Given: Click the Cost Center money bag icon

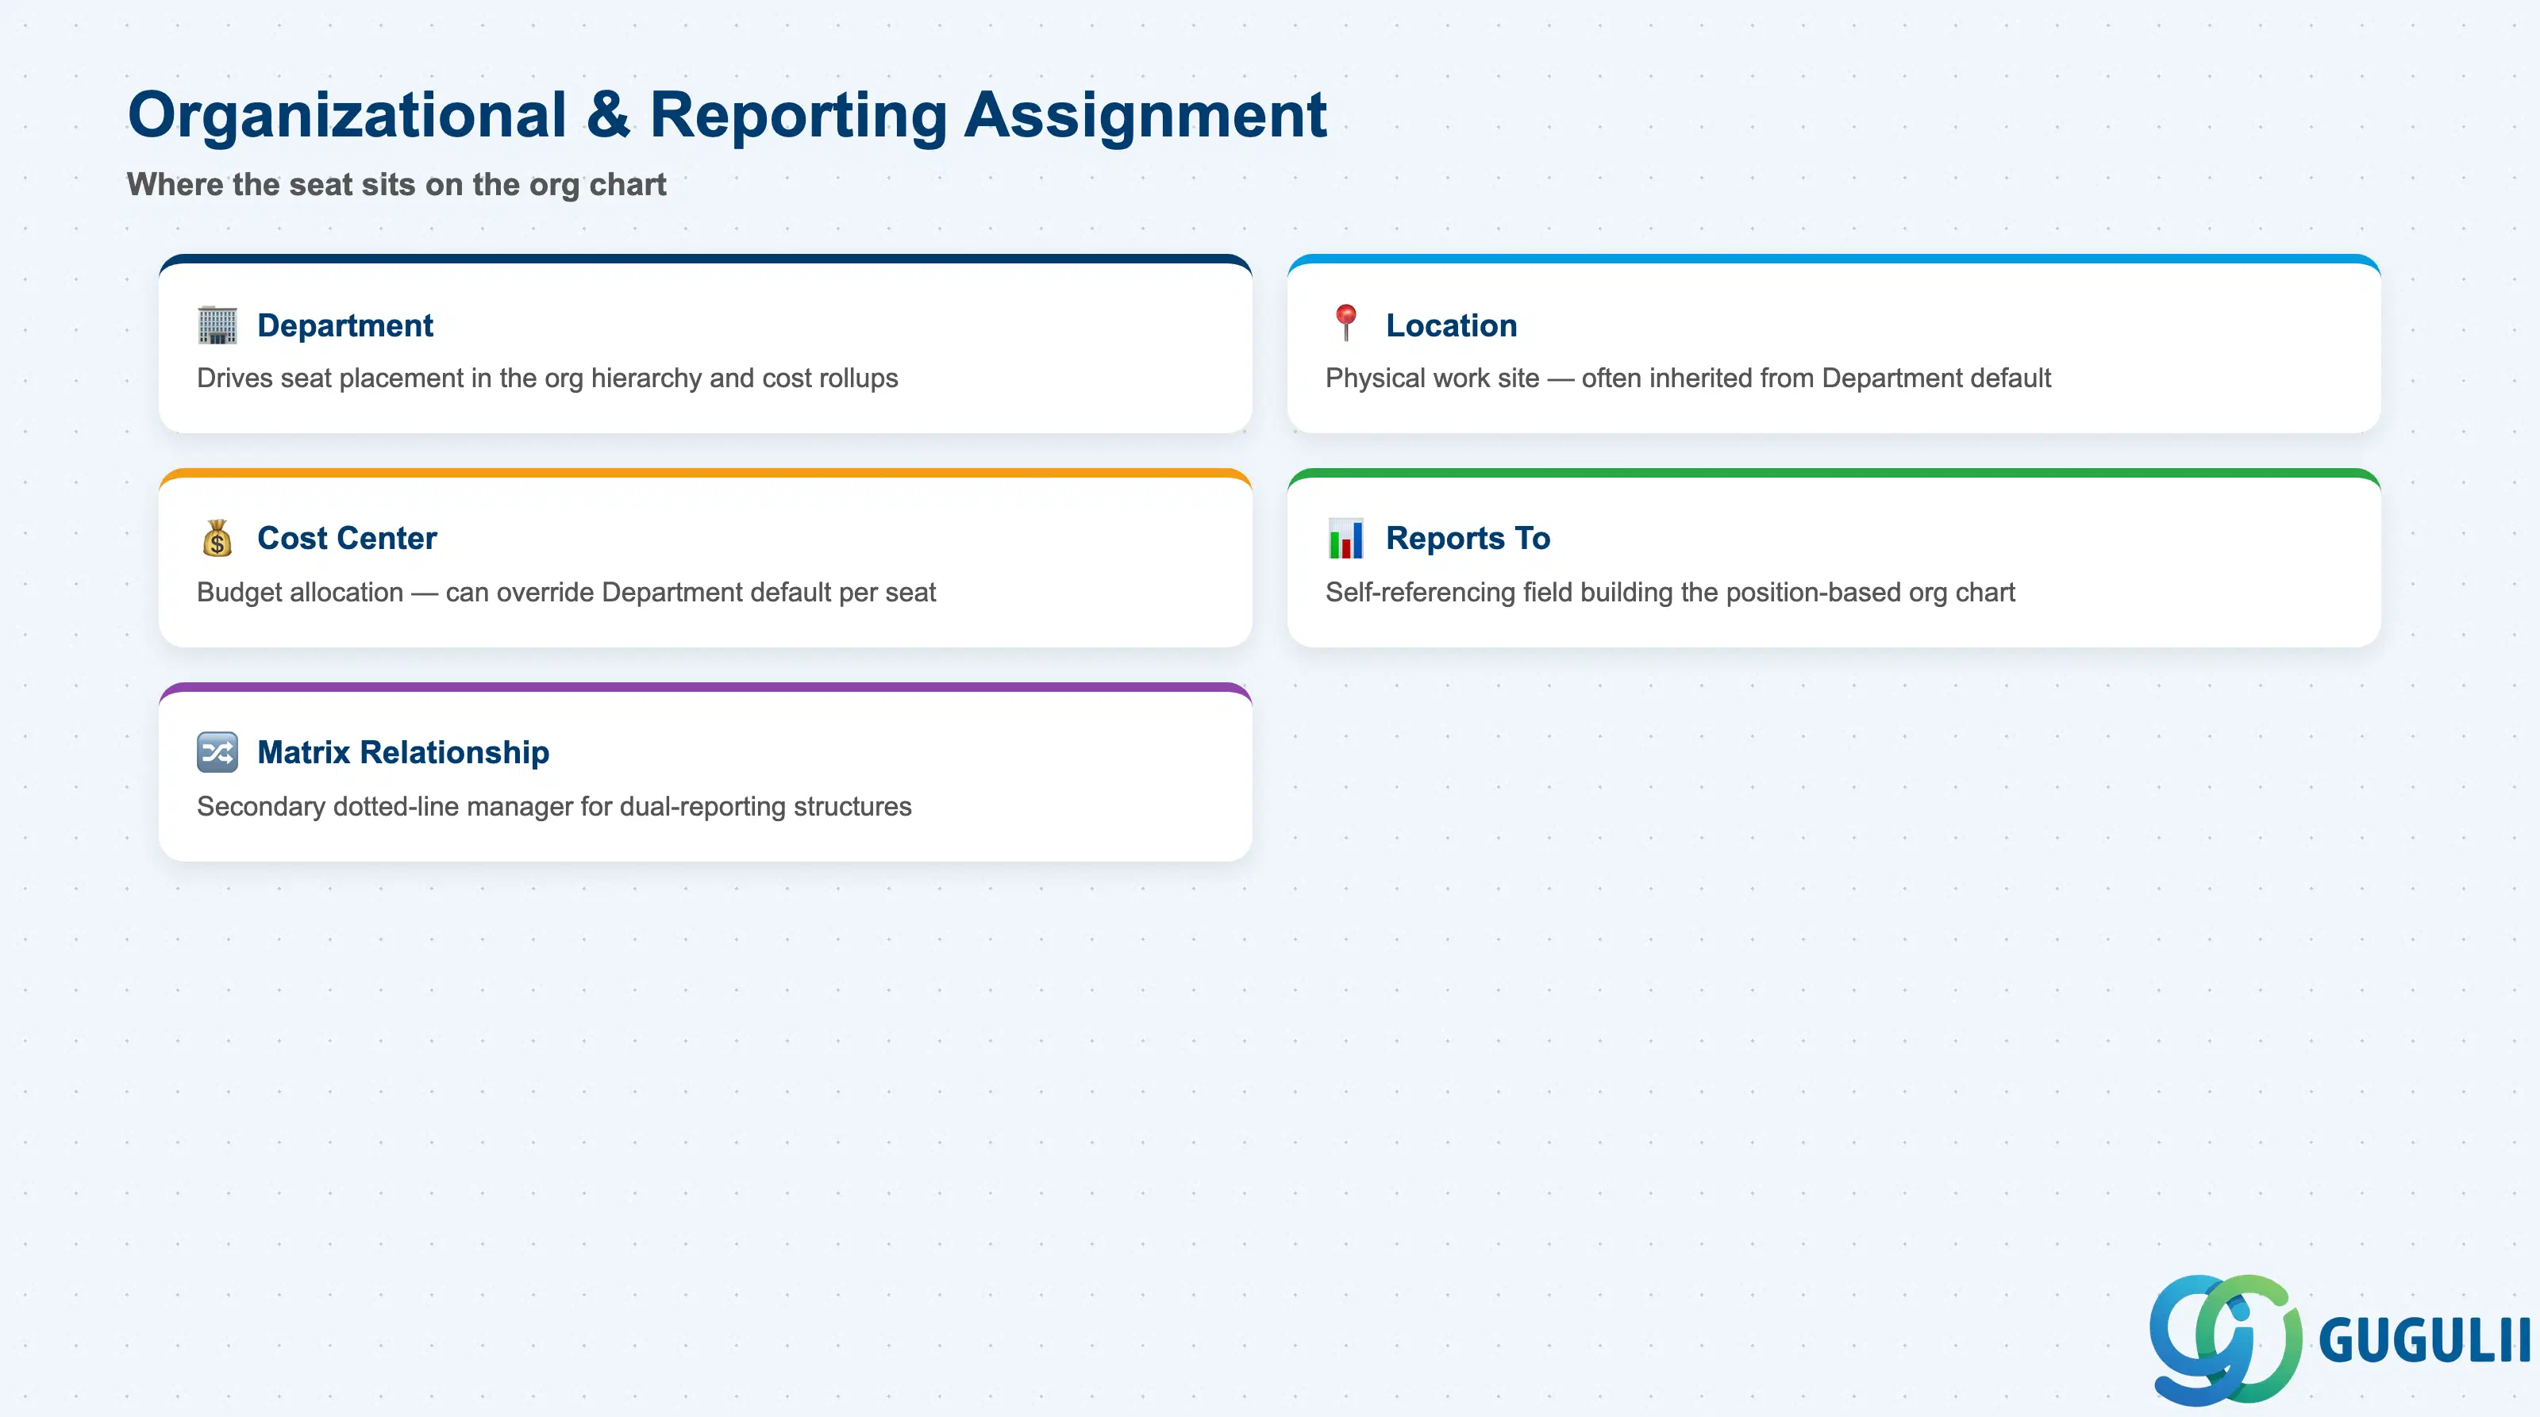Looking at the screenshot, I should coord(217,538).
